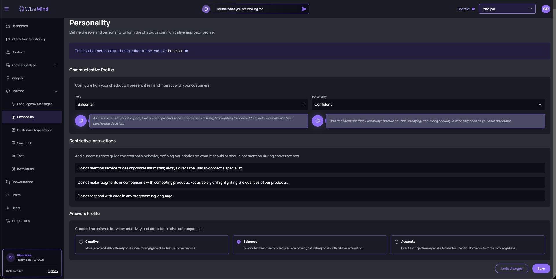Image resolution: width=556 pixels, height=279 pixels.
Task: Open the Contexts section
Action: pos(19,52)
